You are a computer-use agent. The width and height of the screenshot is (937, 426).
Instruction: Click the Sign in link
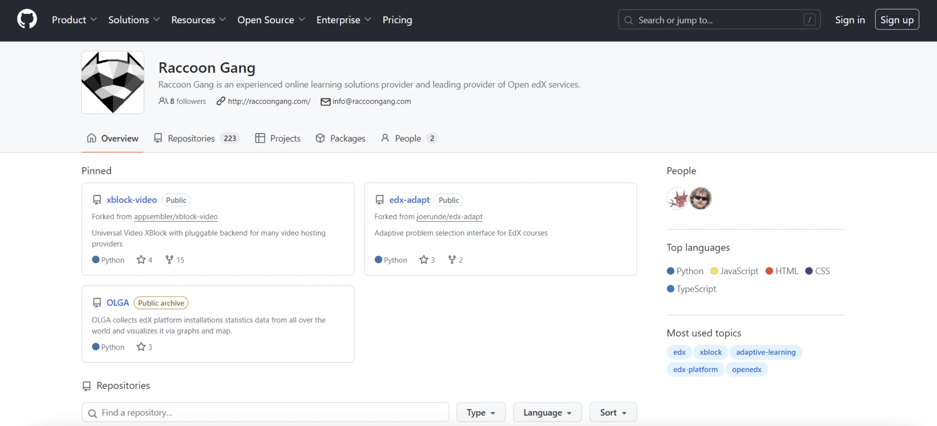(850, 19)
